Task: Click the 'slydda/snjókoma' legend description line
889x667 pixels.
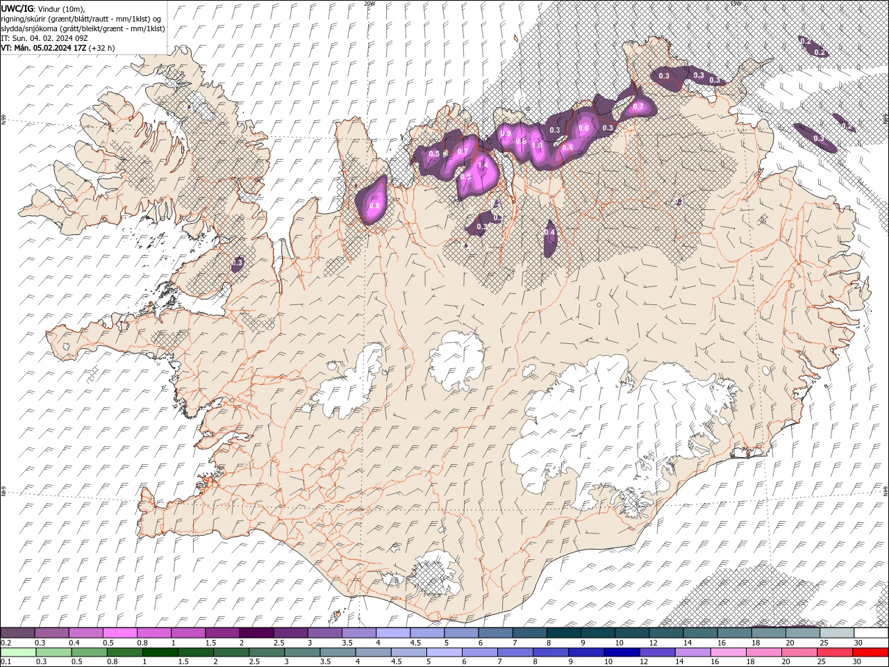Action: [83, 28]
